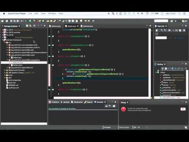The height and width of the screenshot is (142, 189).
Task: Maximize the Console panel
Action: 115,102
